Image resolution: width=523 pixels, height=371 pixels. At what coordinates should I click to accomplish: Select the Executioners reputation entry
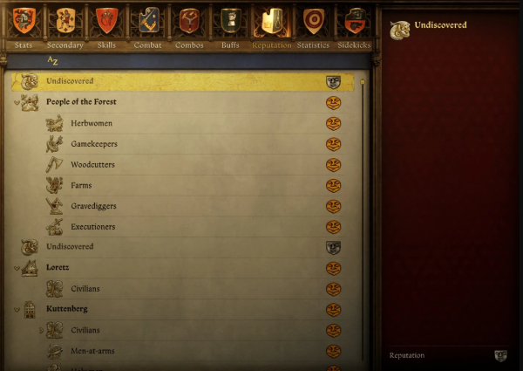coord(194,227)
